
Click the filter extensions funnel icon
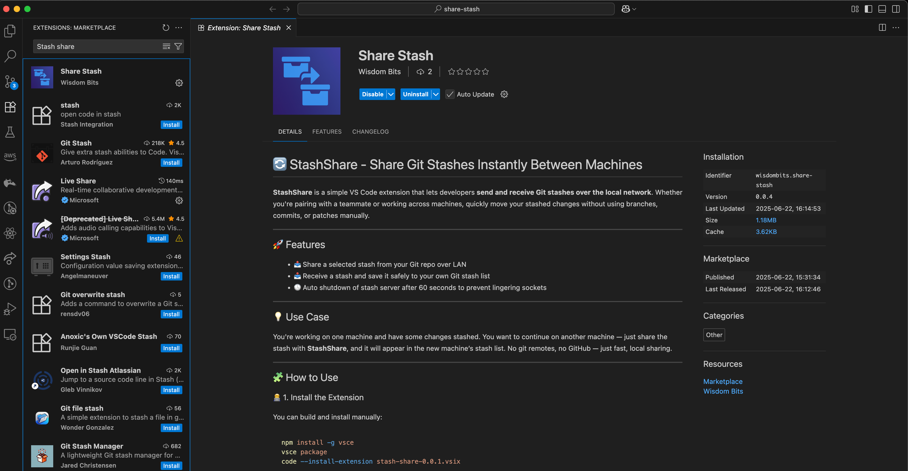point(178,47)
